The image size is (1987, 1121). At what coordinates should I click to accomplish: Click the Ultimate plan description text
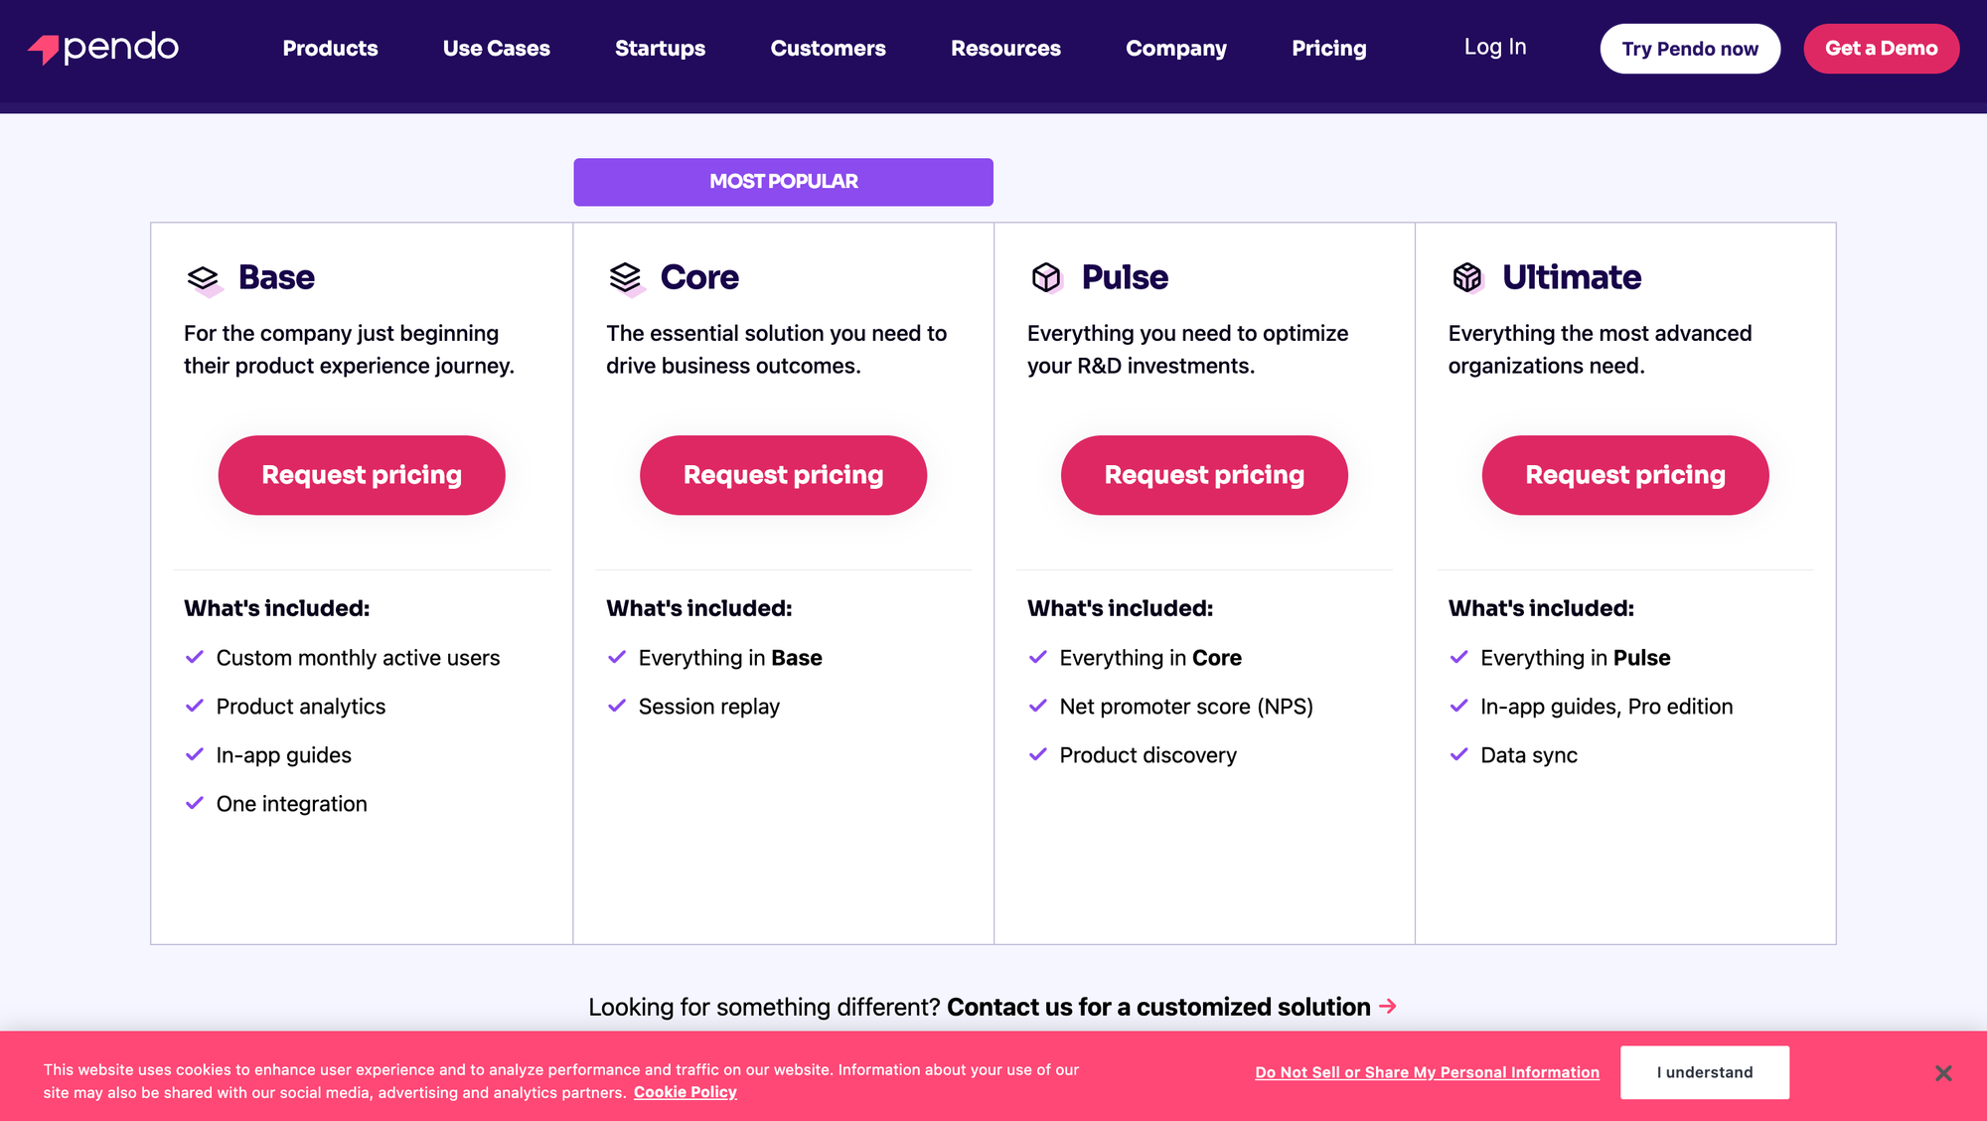pos(1600,350)
